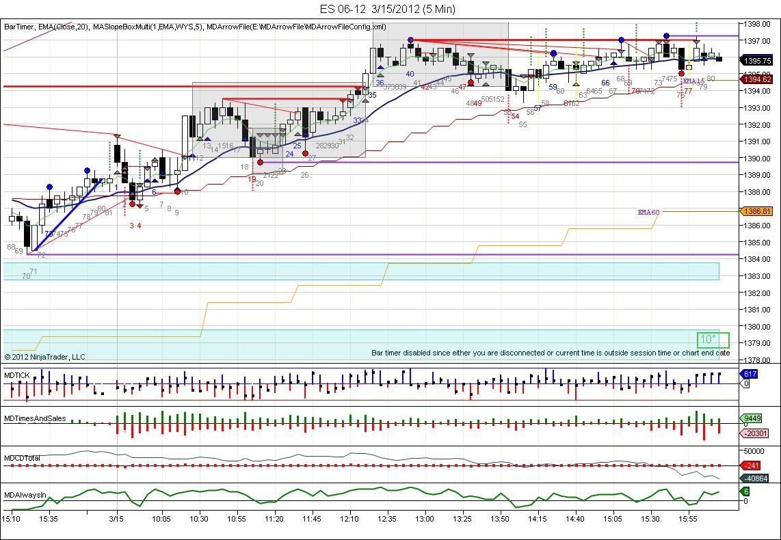The image size is (781, 540).
Task: Click the green 10° slope box
Action: click(713, 340)
